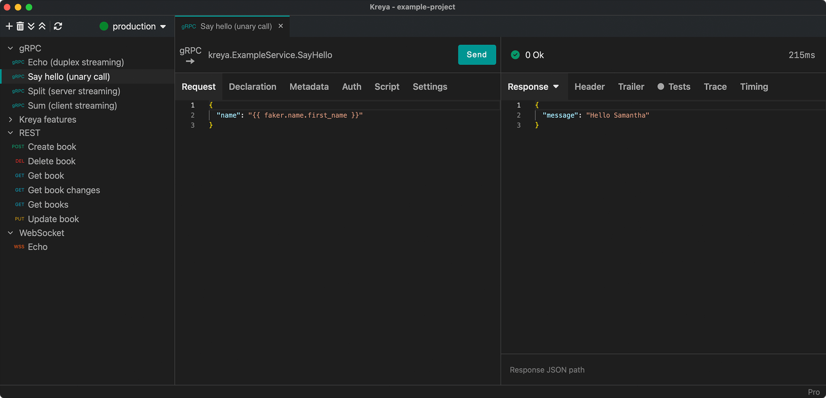Switch to the Auth tab

coord(352,87)
